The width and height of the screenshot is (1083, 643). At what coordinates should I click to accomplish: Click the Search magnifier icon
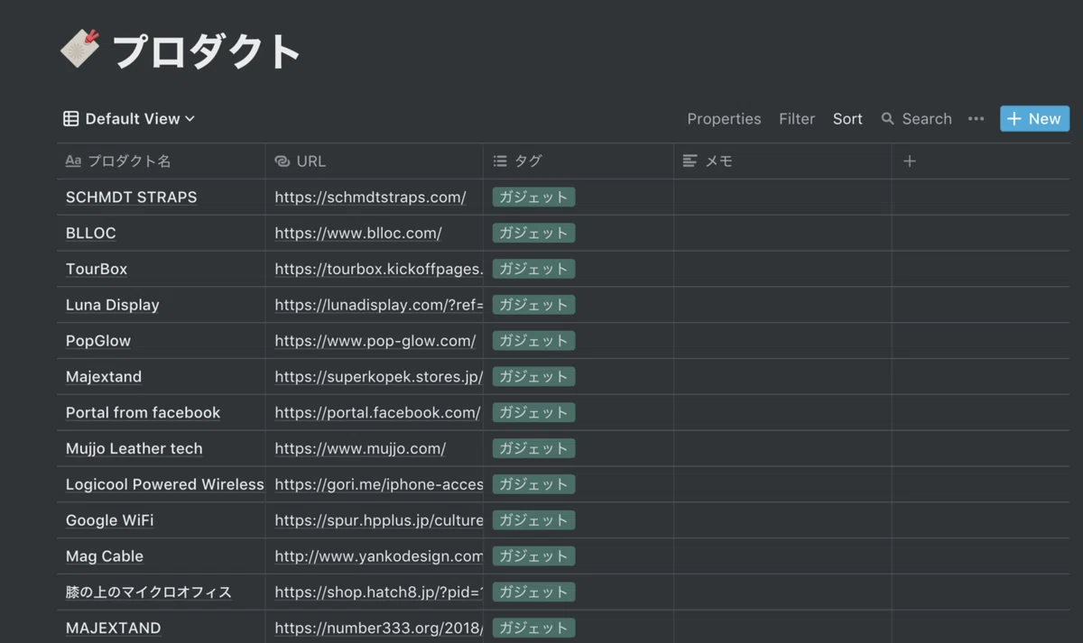tap(888, 119)
